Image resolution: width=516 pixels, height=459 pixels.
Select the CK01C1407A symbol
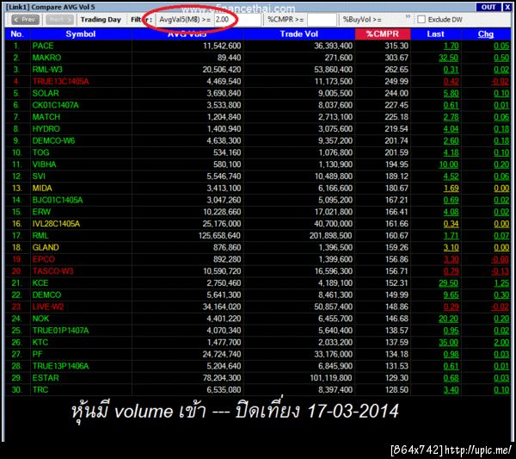[56, 105]
